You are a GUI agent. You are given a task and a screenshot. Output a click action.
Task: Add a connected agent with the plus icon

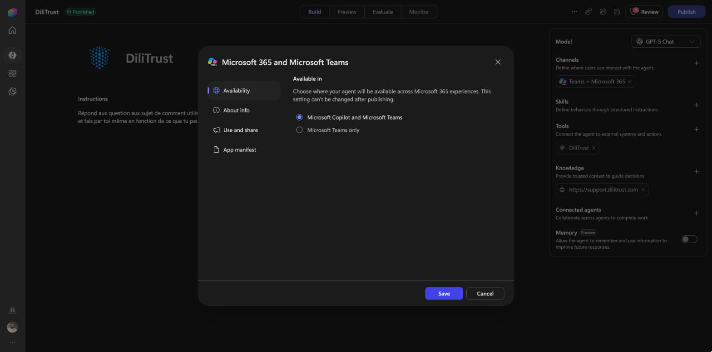point(696,213)
